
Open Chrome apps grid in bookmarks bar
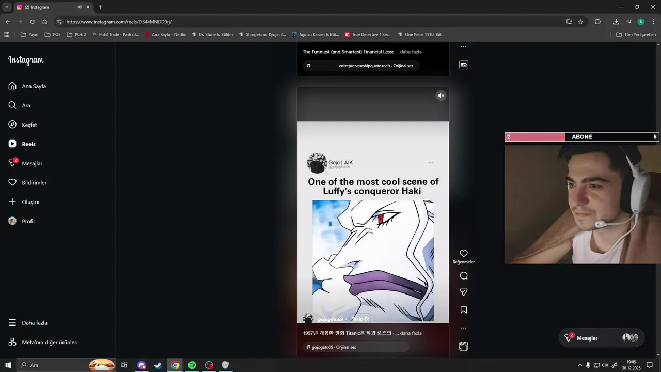[7, 35]
